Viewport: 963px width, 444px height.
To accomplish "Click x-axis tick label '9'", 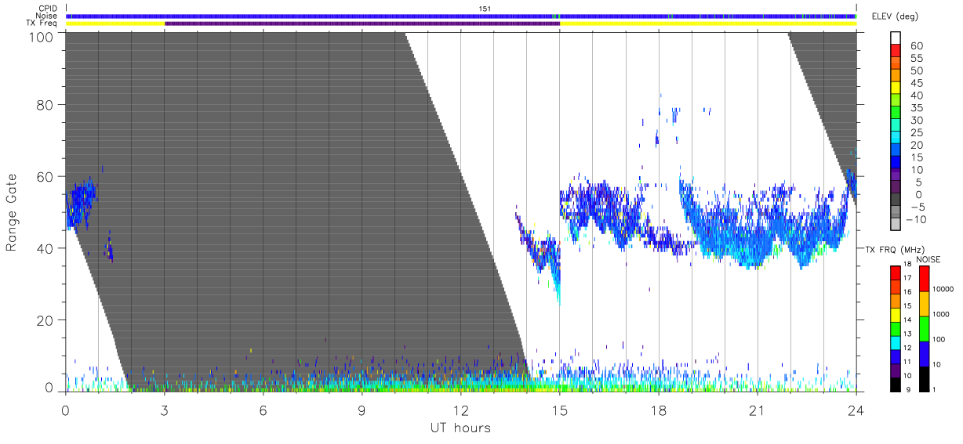I will click(x=362, y=410).
